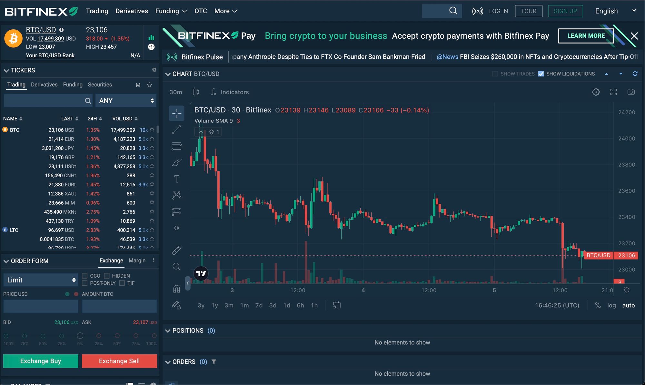Select the ruler measure tool
645x385 pixels.
pos(176,250)
